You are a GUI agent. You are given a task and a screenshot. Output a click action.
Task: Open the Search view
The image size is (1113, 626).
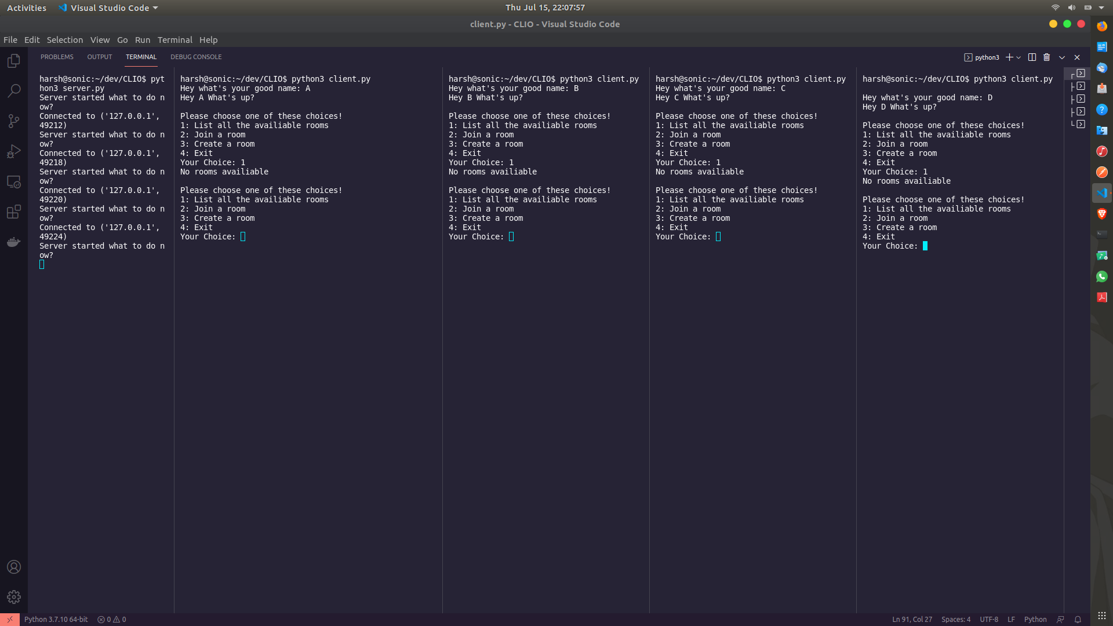click(x=13, y=90)
